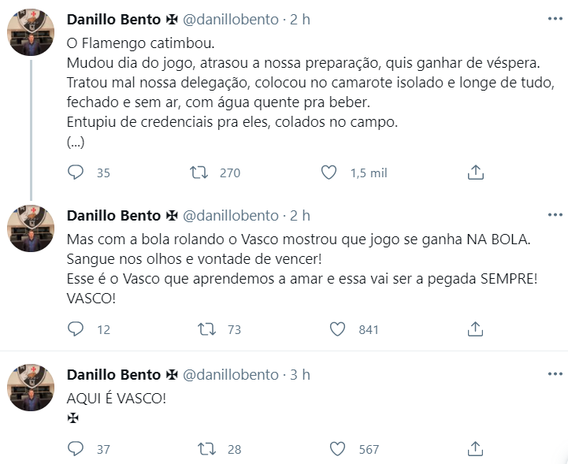Viewport: 568px width, 464px height.
Task: Share the 'NA BOLA' tweet
Action: pyautogui.click(x=475, y=329)
